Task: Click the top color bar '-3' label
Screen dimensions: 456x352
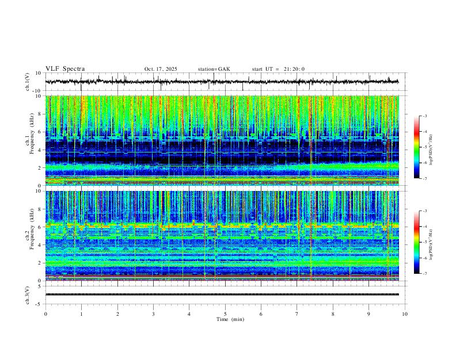Action: click(424, 116)
